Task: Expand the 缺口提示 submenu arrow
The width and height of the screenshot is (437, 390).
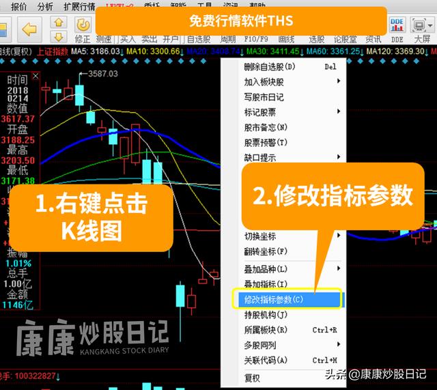Action: [x=339, y=156]
